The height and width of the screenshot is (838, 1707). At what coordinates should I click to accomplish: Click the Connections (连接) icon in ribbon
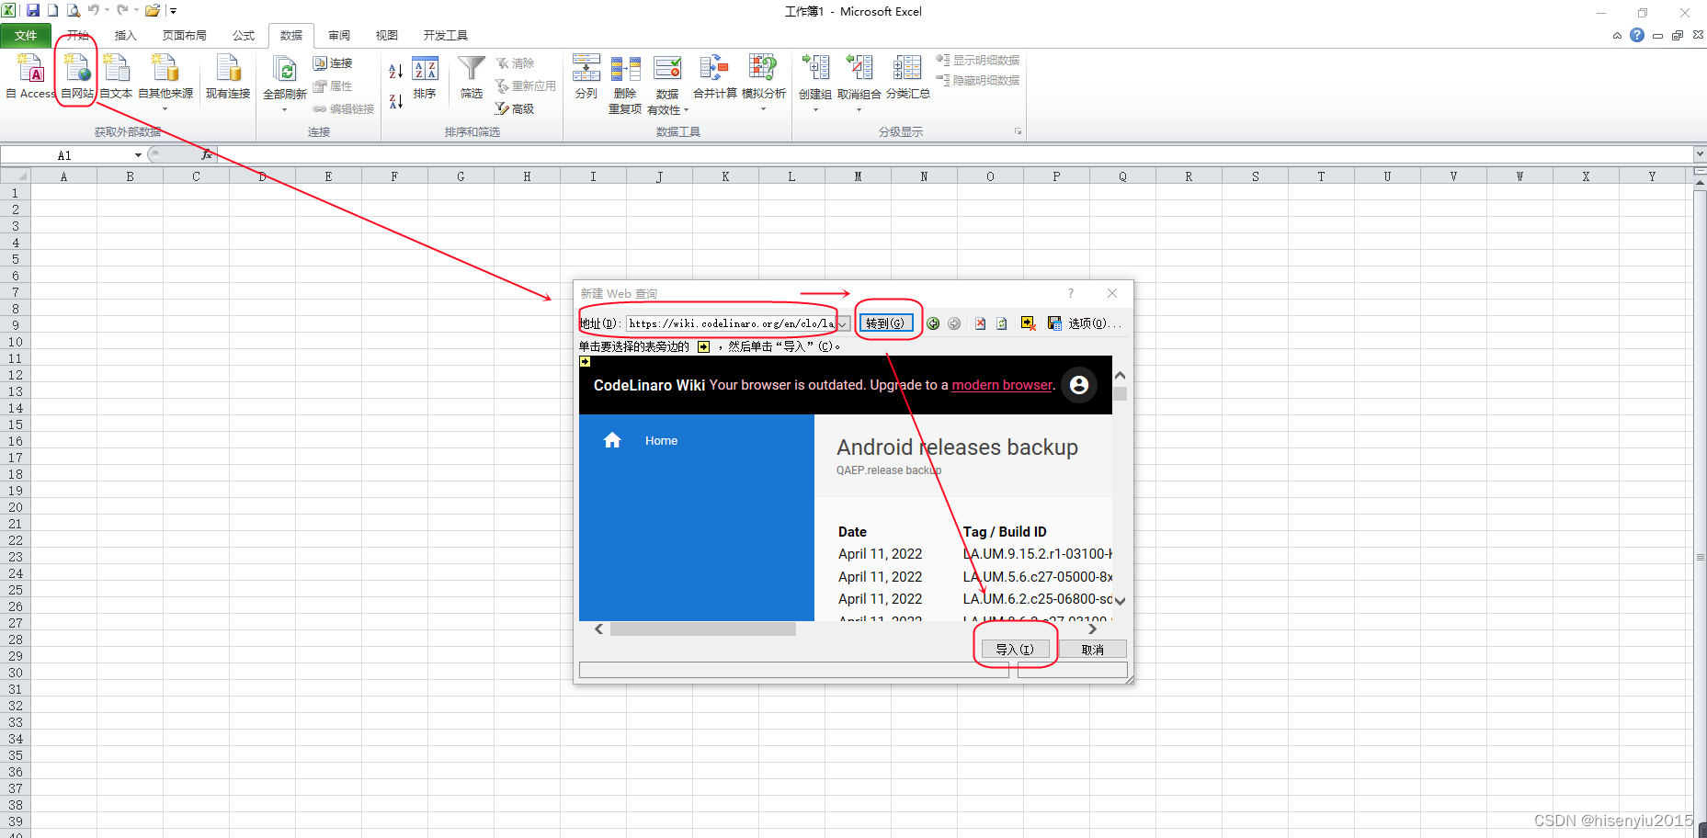[333, 63]
